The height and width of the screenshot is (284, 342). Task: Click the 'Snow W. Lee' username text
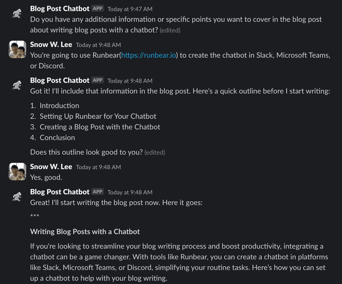pyautogui.click(x=51, y=44)
